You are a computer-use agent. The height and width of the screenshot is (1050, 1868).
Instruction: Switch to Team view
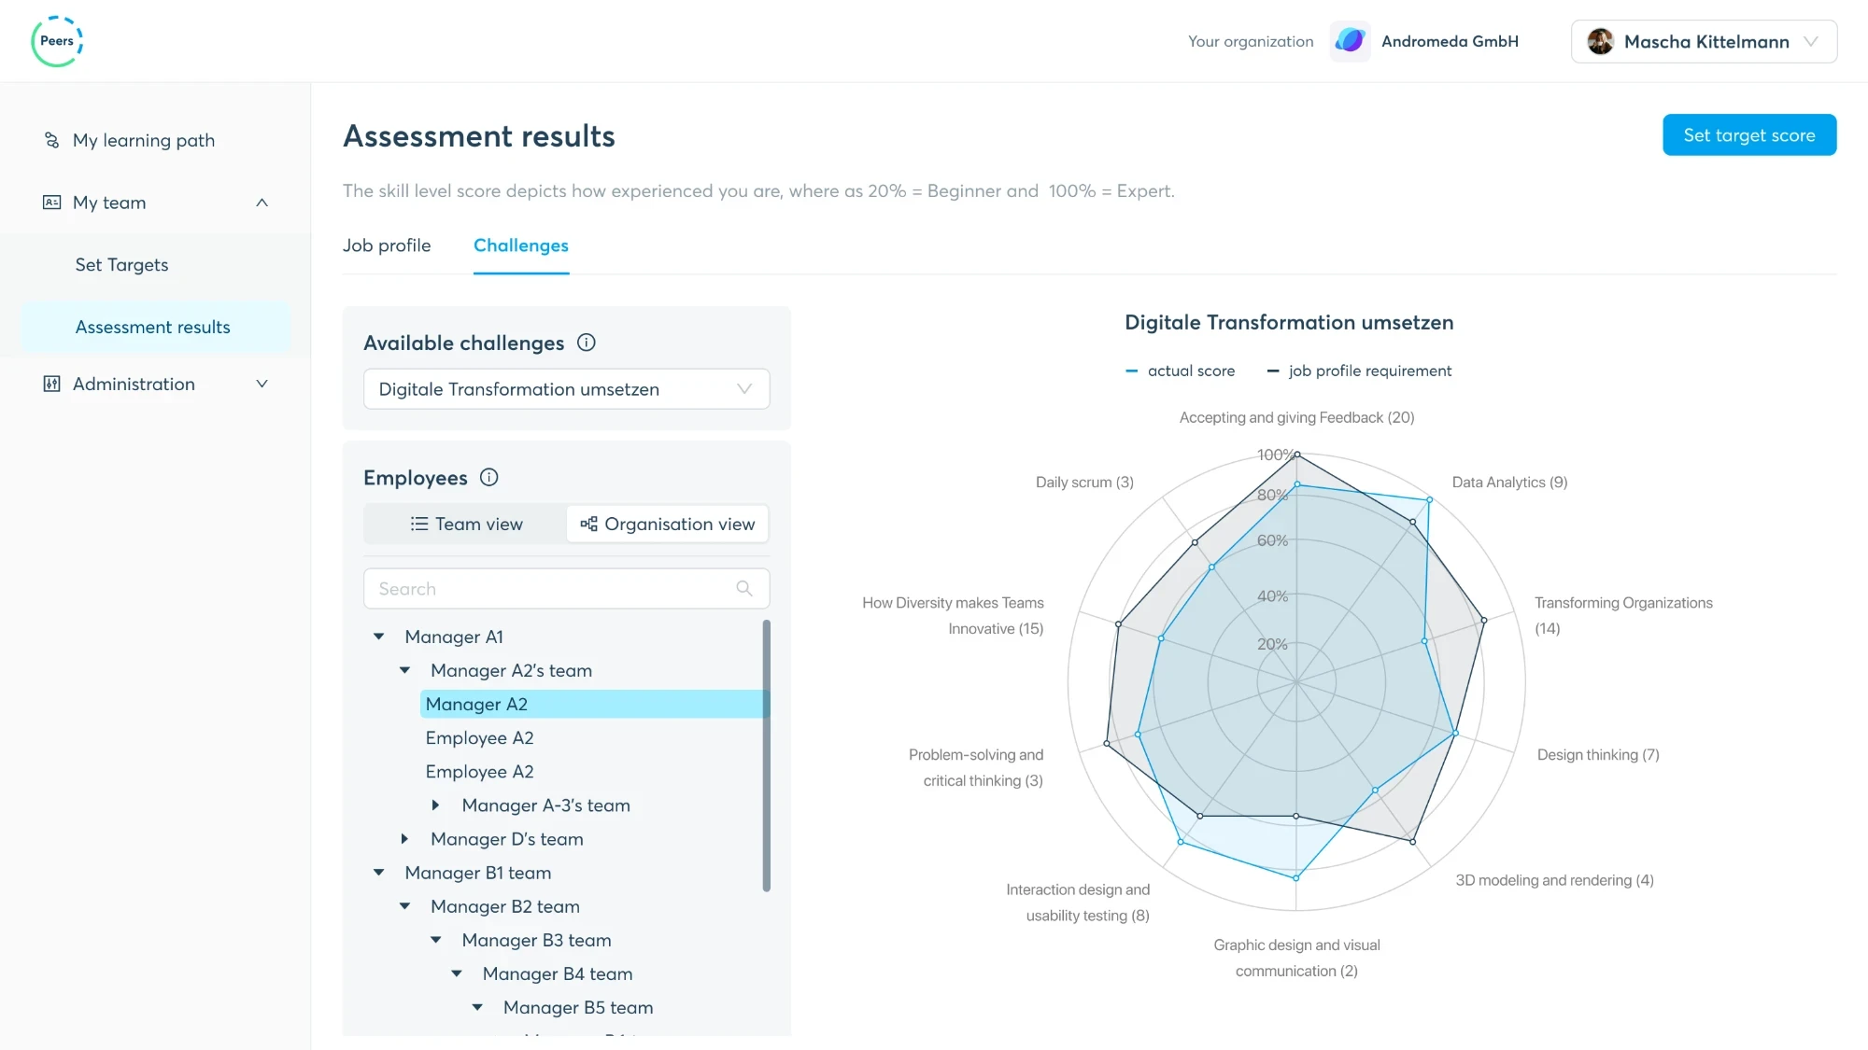click(466, 524)
